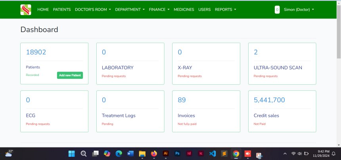Screen dimensions: 341x160
Task: Open ULTRA-SOUND SCAN pending requests
Action: click(x=282, y=64)
